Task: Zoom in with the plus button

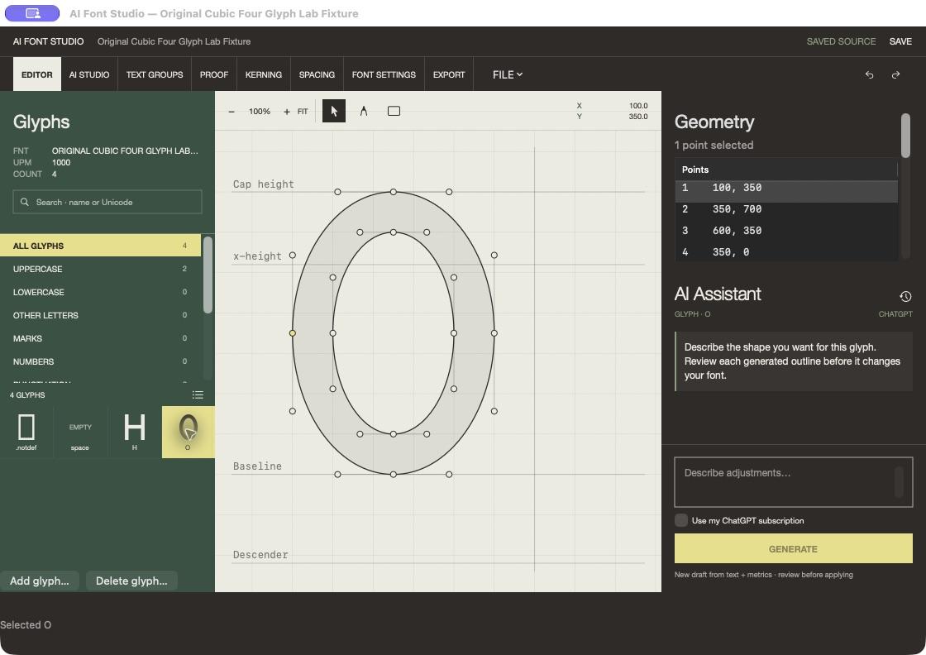Action: click(286, 112)
